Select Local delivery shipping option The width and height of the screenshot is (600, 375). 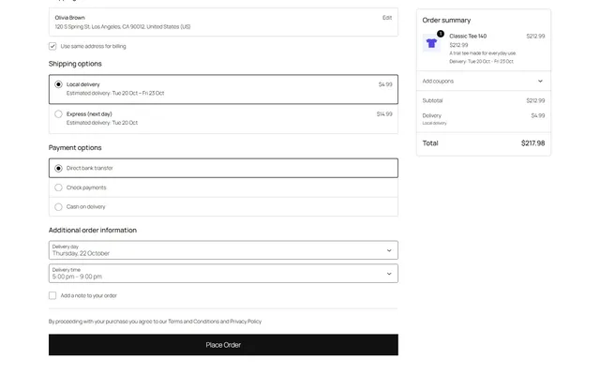click(223, 89)
